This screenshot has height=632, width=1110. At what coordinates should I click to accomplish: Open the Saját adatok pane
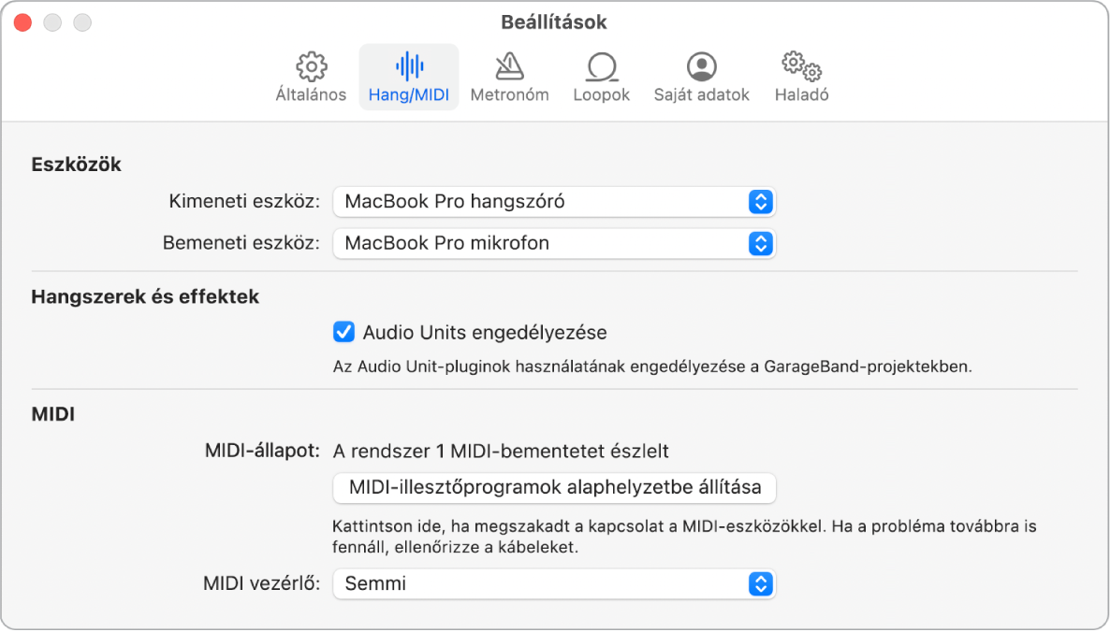701,77
